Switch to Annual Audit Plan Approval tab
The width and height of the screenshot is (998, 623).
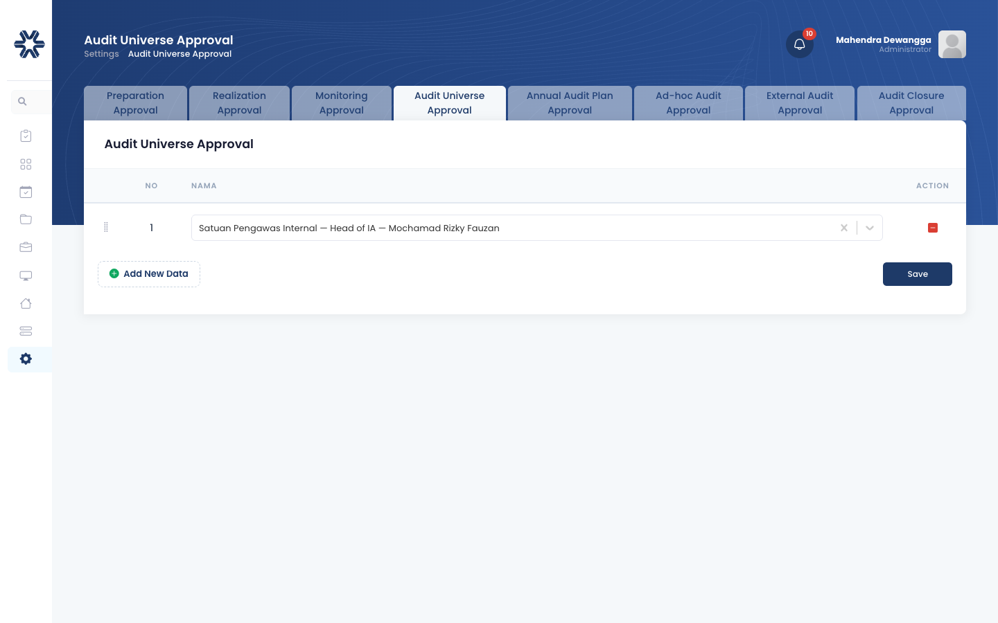pos(570,103)
